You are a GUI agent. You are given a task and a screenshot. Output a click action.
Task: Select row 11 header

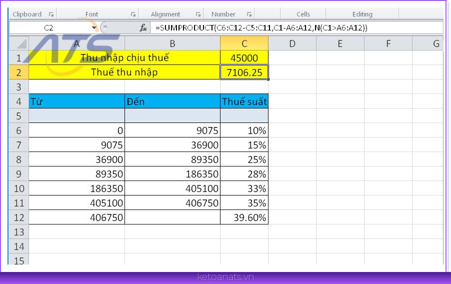point(19,203)
